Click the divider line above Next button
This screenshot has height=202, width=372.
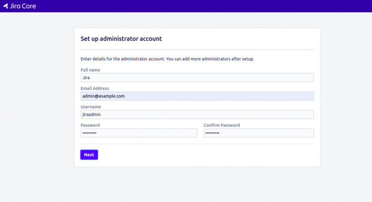tap(197, 144)
